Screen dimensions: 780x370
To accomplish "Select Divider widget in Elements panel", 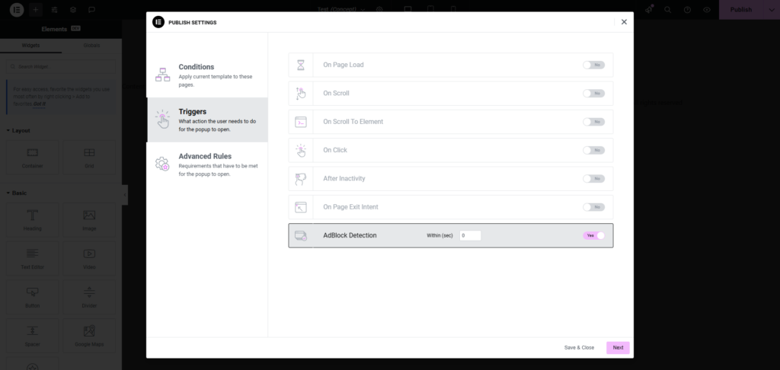I will point(89,297).
